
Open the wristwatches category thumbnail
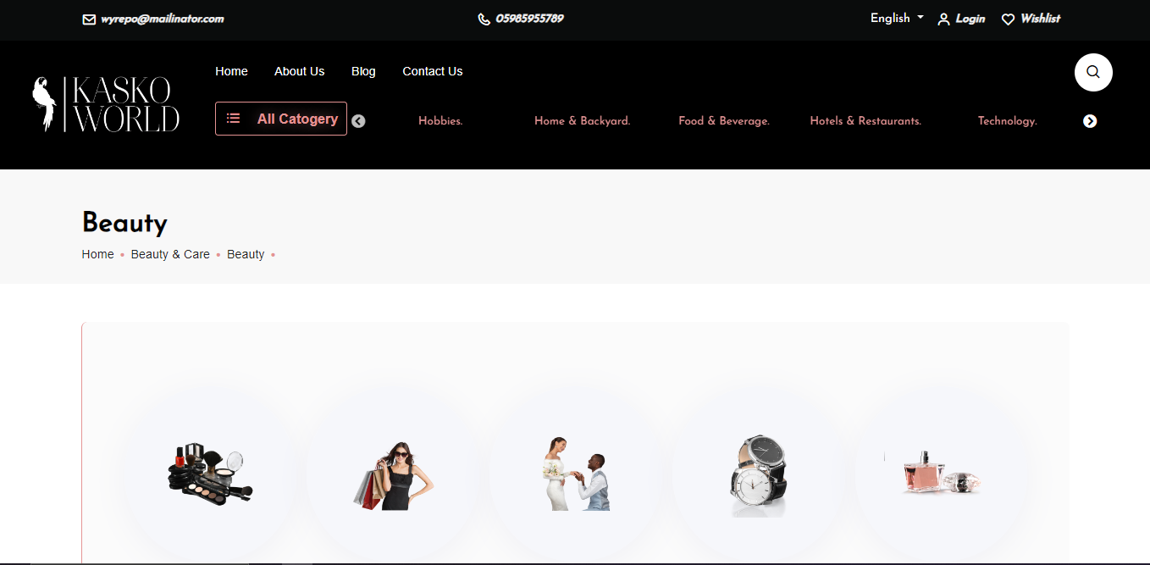click(x=759, y=475)
